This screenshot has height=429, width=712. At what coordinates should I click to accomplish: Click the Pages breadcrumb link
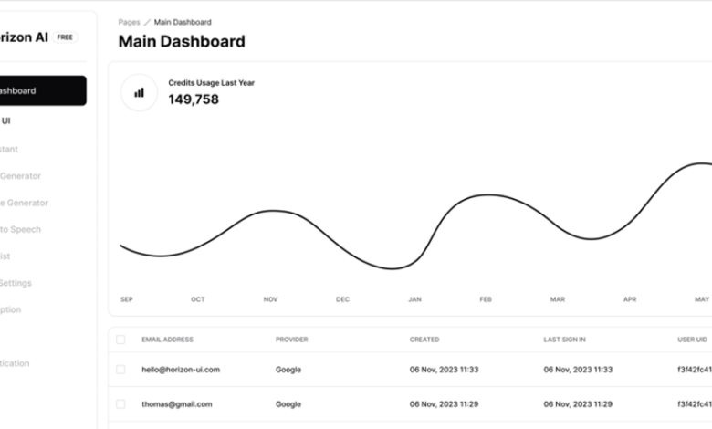(129, 22)
